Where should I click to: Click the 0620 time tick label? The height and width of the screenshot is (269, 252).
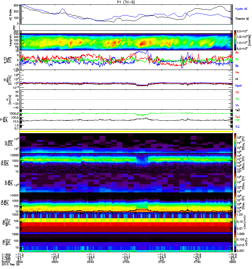(x=55, y=262)
